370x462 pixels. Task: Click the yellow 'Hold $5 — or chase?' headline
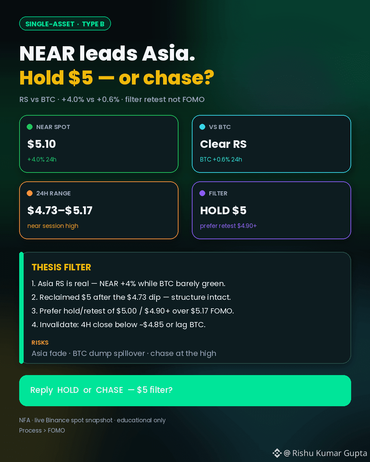point(117,78)
